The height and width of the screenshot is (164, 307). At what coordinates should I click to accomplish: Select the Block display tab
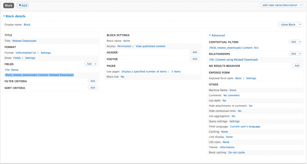point(9,5)
